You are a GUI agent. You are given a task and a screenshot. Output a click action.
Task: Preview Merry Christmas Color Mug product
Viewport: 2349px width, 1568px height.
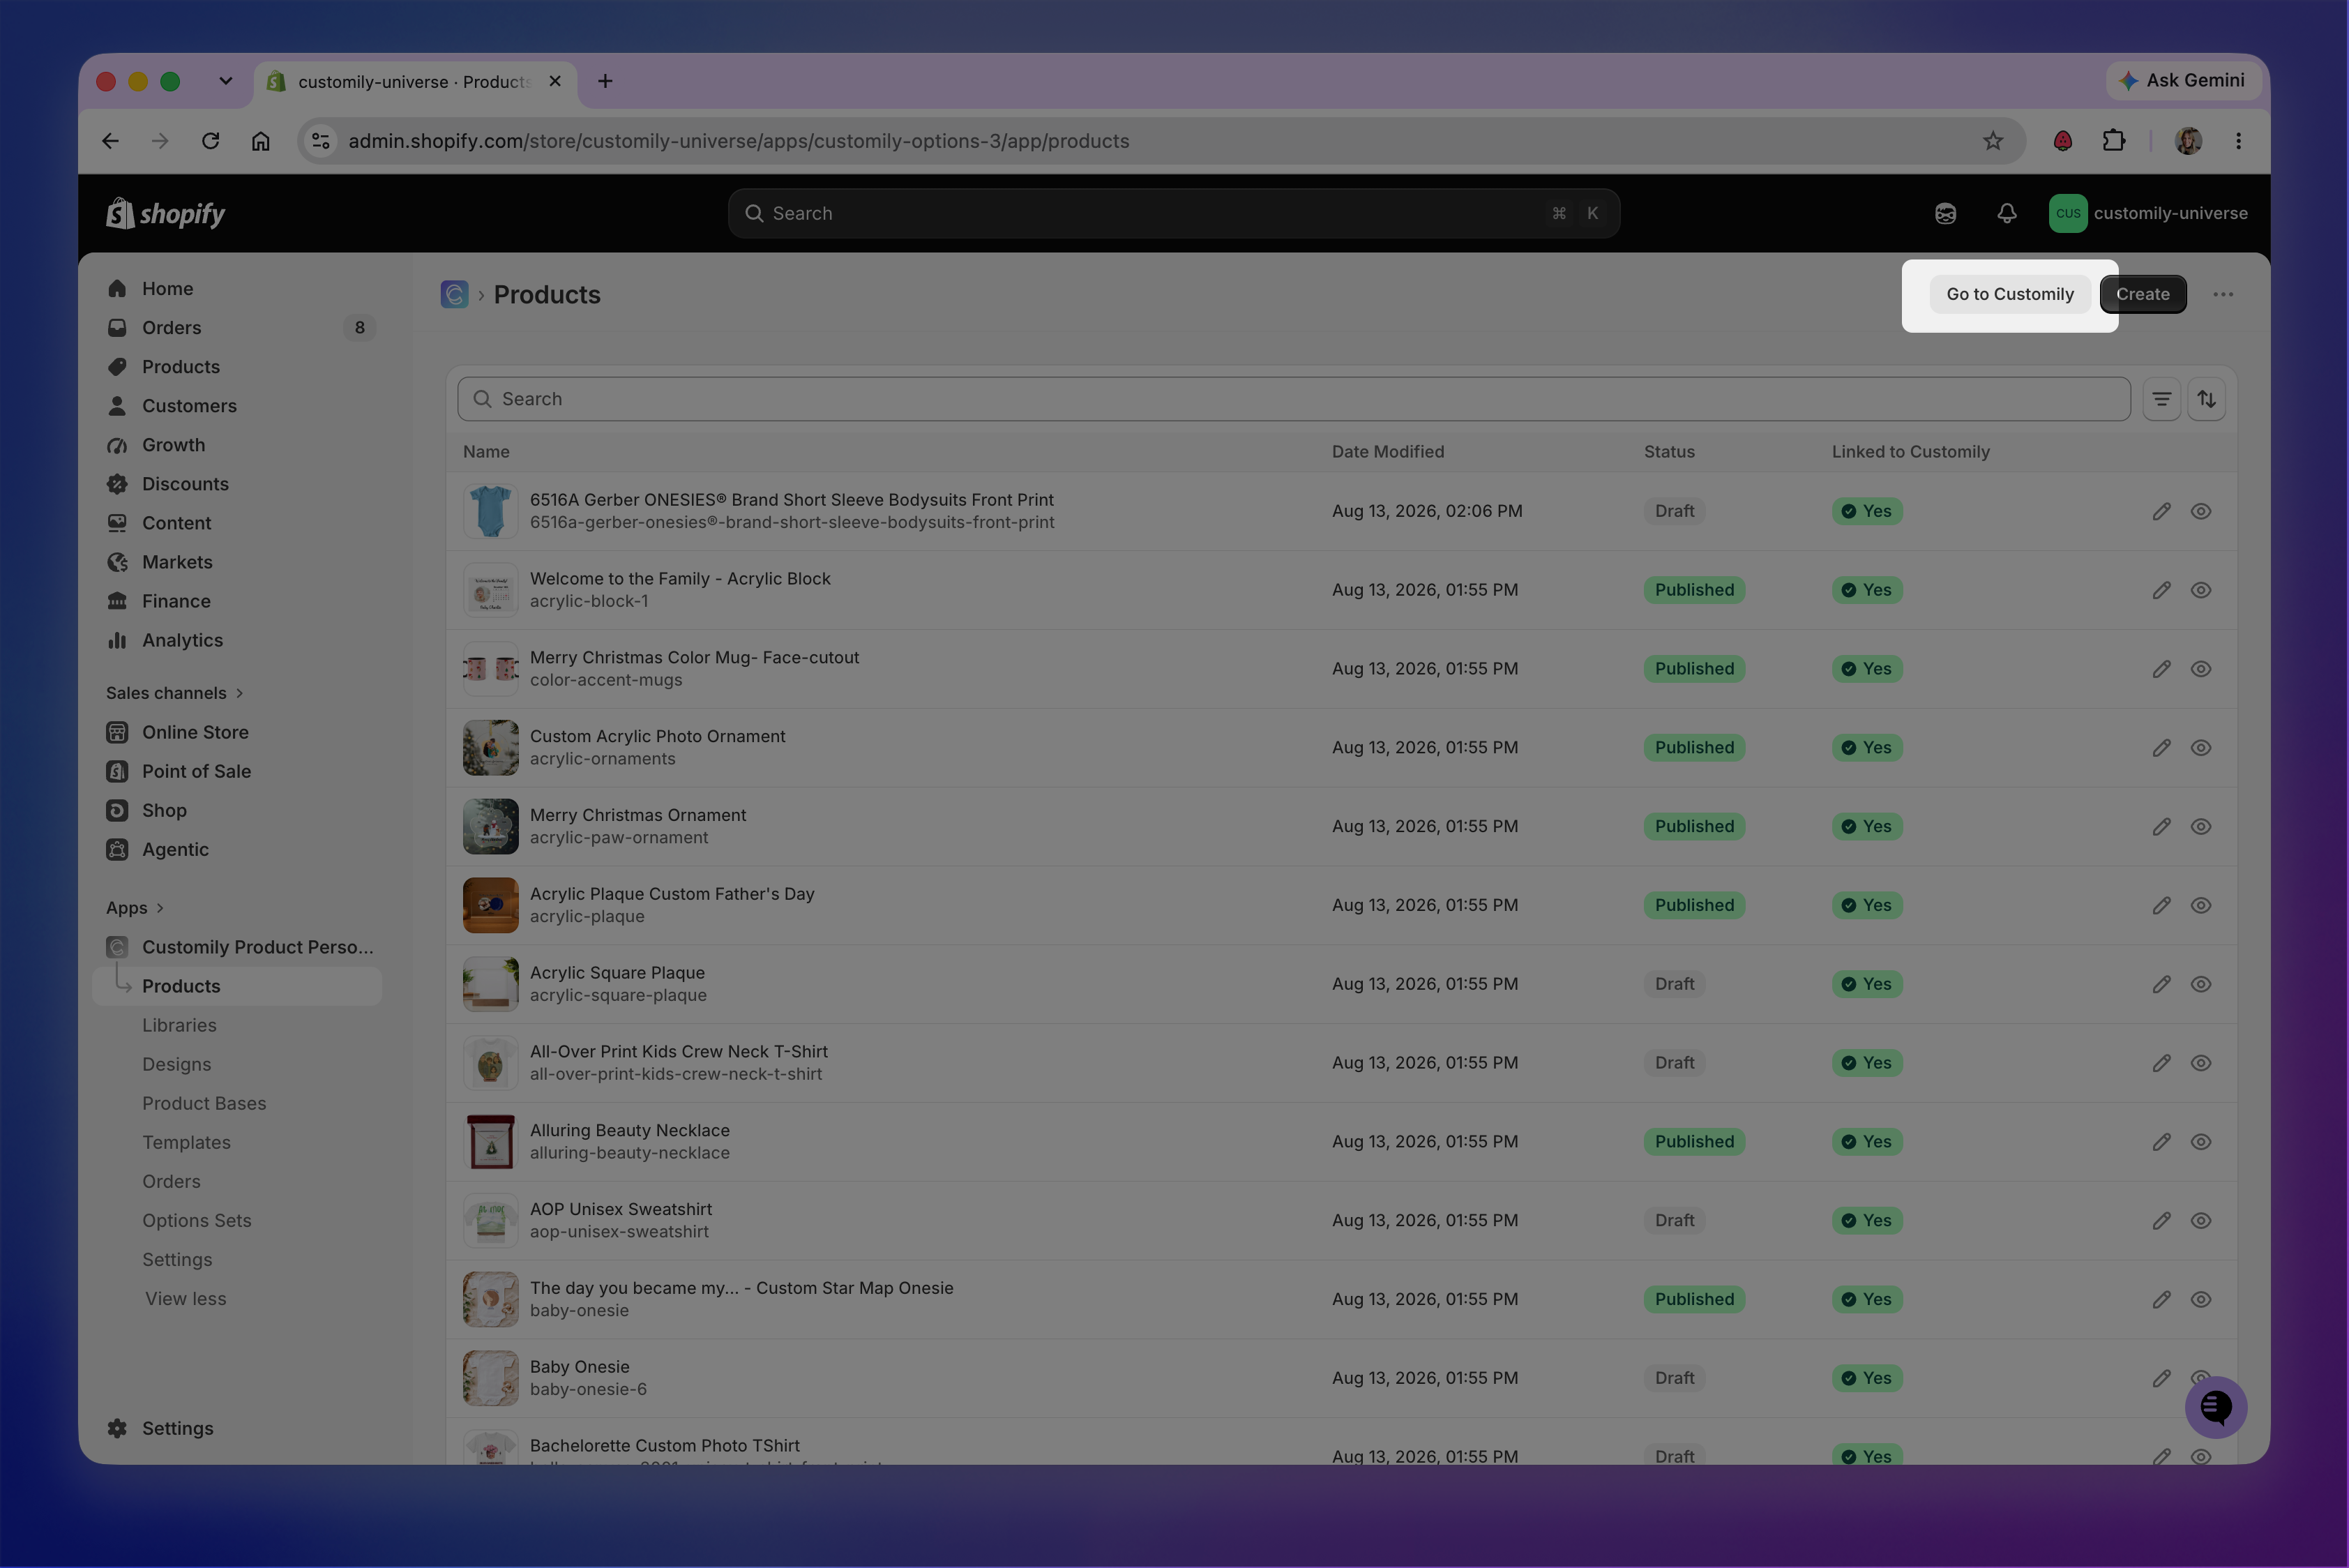point(2200,669)
